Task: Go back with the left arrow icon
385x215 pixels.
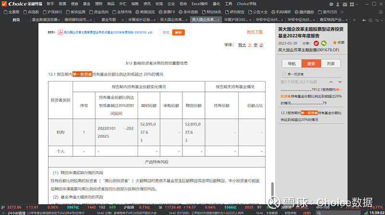Action: click(364, 20)
